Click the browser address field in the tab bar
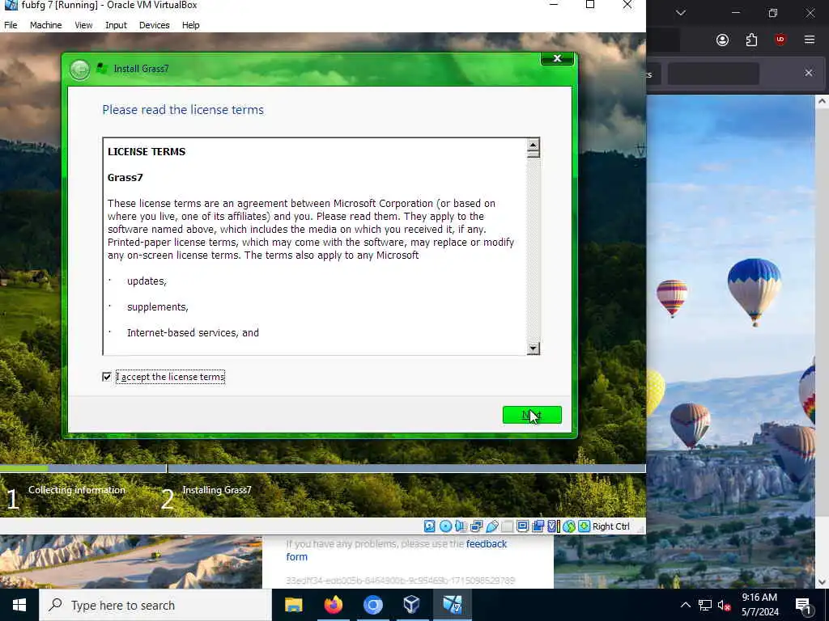Viewport: 829px width, 621px height. point(713,73)
